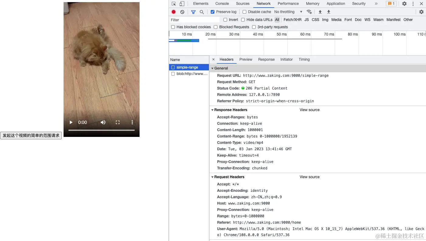Filter requests by CSS type
Image resolution: width=426 pixels, height=241 pixels.
pyautogui.click(x=316, y=20)
